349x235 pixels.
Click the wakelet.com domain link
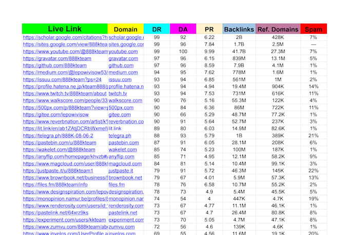tap(123, 149)
